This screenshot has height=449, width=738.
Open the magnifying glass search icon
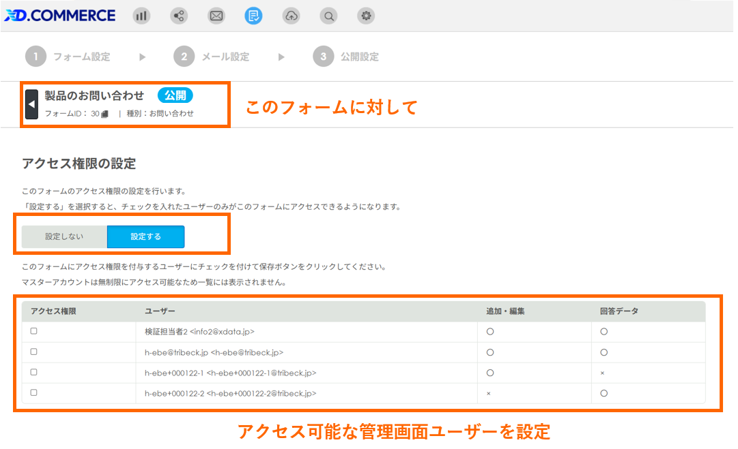329,16
